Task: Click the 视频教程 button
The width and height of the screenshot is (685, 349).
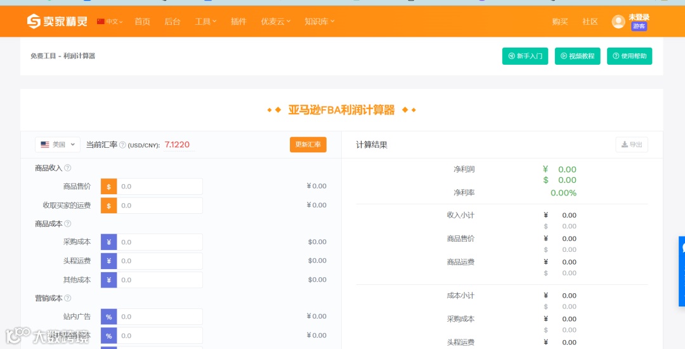Action: (578, 56)
